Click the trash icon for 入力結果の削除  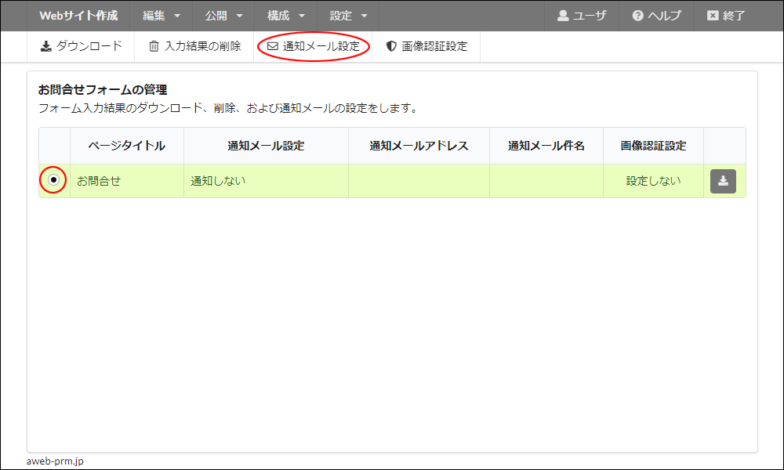[x=154, y=46]
